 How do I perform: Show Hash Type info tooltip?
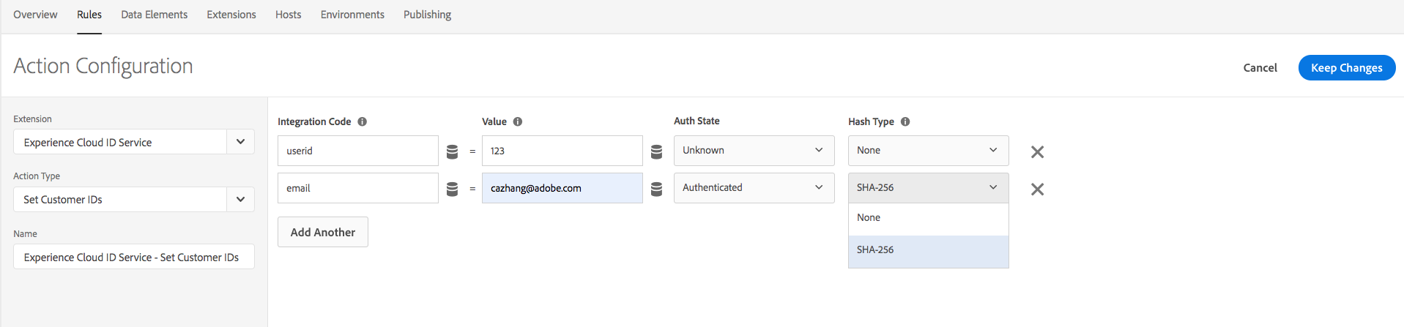[905, 121]
